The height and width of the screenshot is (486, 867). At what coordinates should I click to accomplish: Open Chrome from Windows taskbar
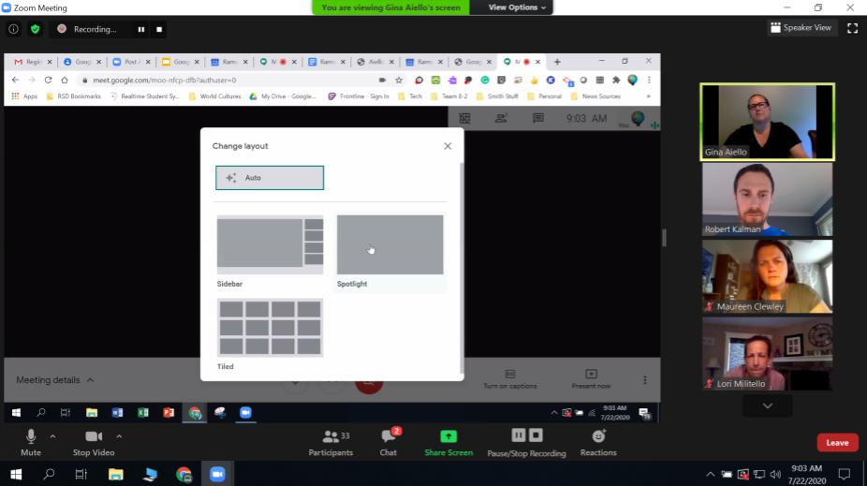184,475
